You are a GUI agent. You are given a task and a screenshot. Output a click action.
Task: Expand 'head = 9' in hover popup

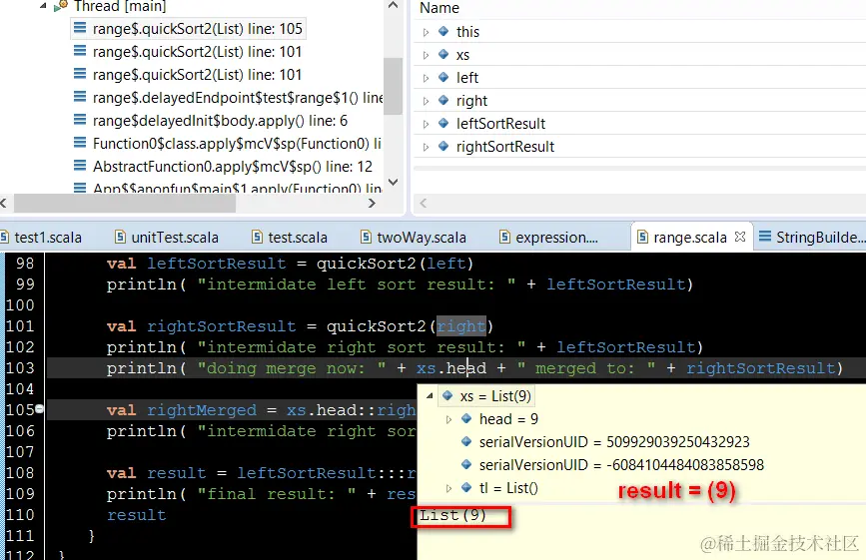[x=448, y=420]
